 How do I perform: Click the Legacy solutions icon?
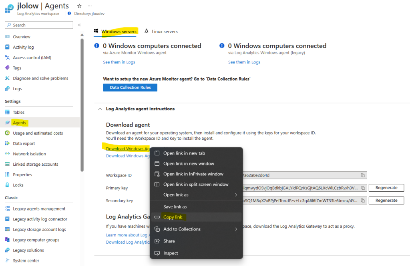click(x=7, y=250)
